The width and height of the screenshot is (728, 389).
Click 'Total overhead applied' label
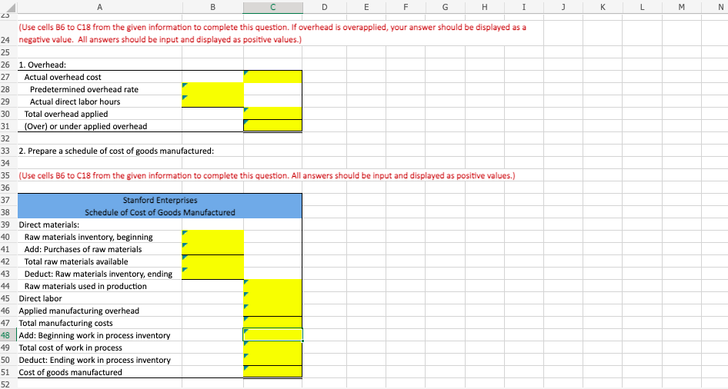click(66, 114)
